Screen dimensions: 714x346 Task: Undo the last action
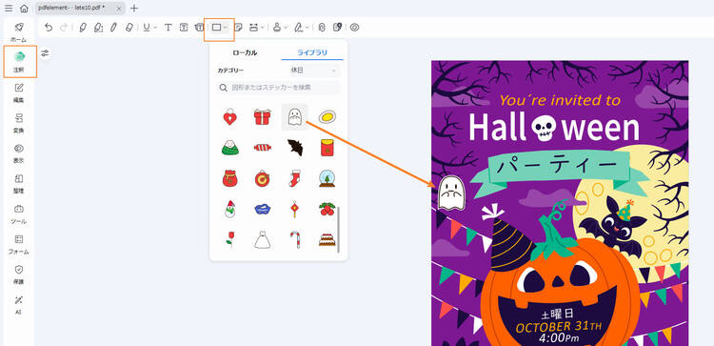[49, 28]
